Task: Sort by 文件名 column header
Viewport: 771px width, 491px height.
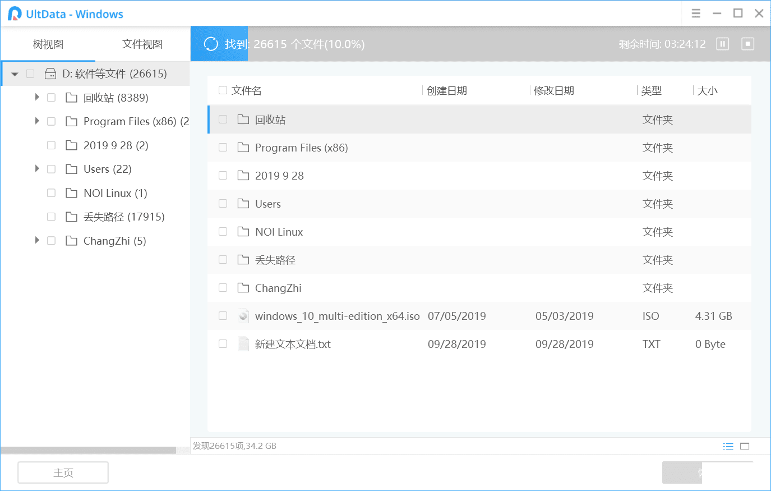Action: 247,90
